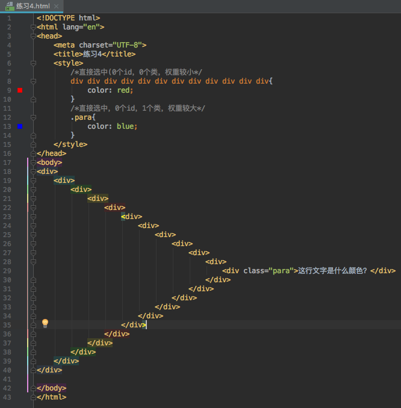Image resolution: width=401 pixels, height=408 pixels.
Task: Fold the .para rule on line 12
Action: click(33, 117)
